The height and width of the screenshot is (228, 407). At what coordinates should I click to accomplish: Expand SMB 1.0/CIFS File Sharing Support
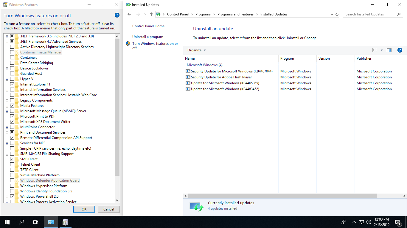pyautogui.click(x=7, y=154)
